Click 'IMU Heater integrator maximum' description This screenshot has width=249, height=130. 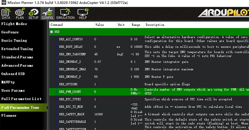point(169,69)
